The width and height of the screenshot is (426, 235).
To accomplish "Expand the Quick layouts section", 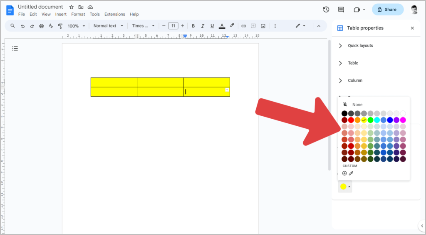I will pos(340,46).
